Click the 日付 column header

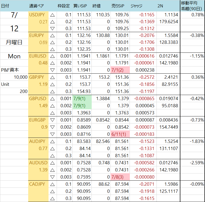[x=5, y=6]
